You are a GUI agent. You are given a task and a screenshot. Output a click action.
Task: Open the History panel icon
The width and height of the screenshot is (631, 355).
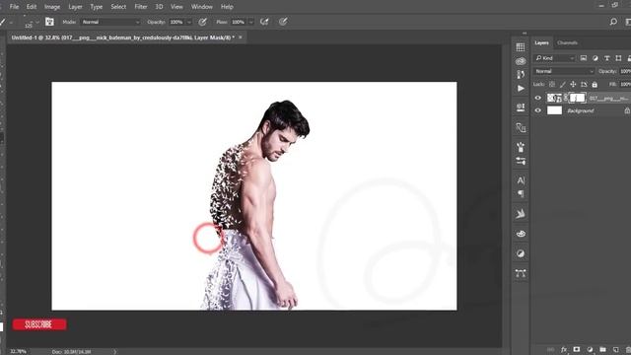[521, 75]
